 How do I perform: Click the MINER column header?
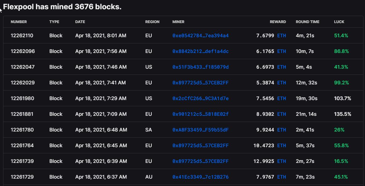pos(178,22)
